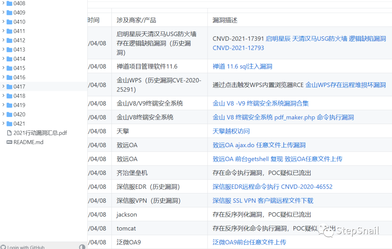
Task: Click the markdown icon beside README.md
Action: click(9, 142)
